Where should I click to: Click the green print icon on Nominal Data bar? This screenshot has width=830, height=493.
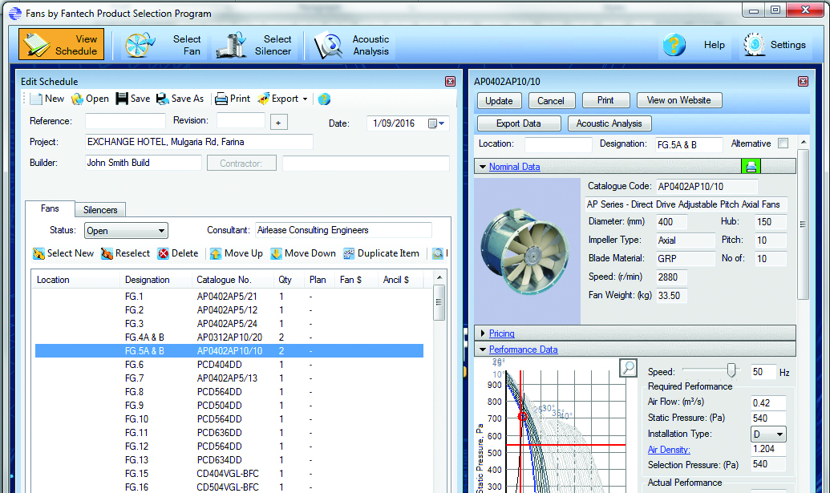tap(751, 167)
